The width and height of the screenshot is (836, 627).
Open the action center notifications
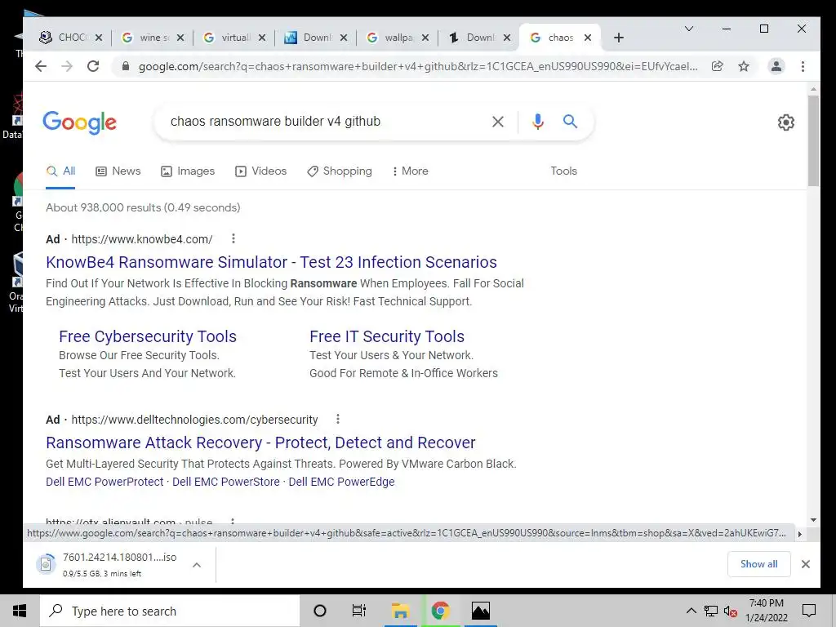[x=809, y=611]
